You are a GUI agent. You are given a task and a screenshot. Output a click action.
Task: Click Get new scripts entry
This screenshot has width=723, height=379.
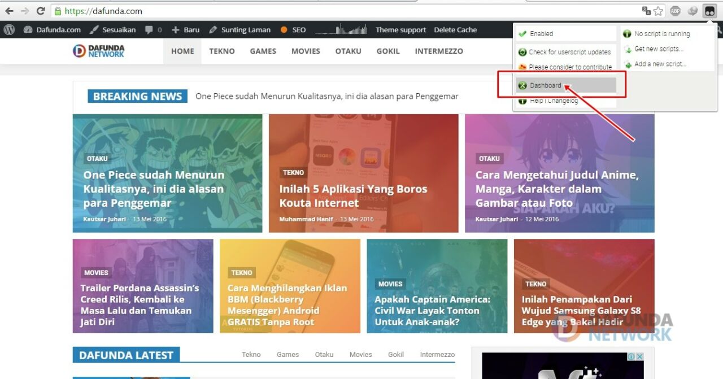(658, 49)
